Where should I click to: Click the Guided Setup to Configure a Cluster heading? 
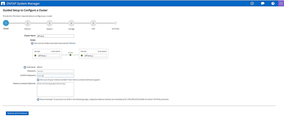tap(25, 10)
